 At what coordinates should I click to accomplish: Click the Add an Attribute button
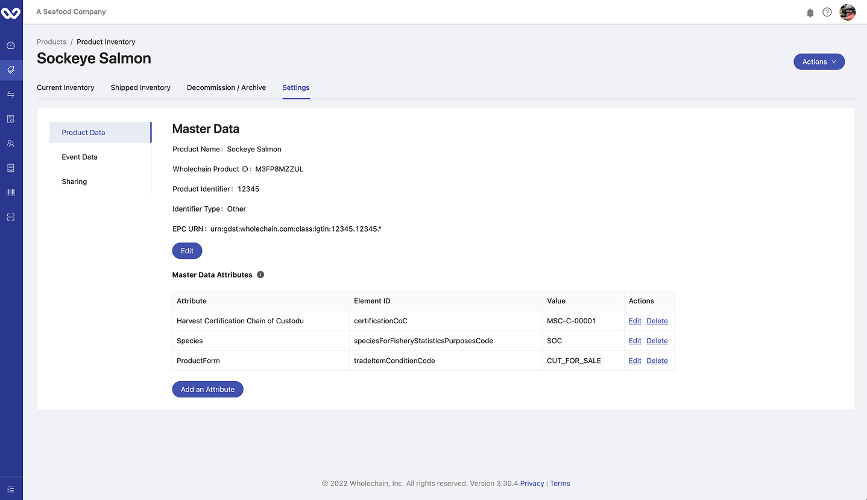pyautogui.click(x=207, y=389)
